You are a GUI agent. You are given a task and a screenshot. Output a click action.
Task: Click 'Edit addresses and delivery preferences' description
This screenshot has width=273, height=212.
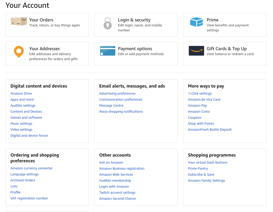pyautogui.click(x=53, y=56)
